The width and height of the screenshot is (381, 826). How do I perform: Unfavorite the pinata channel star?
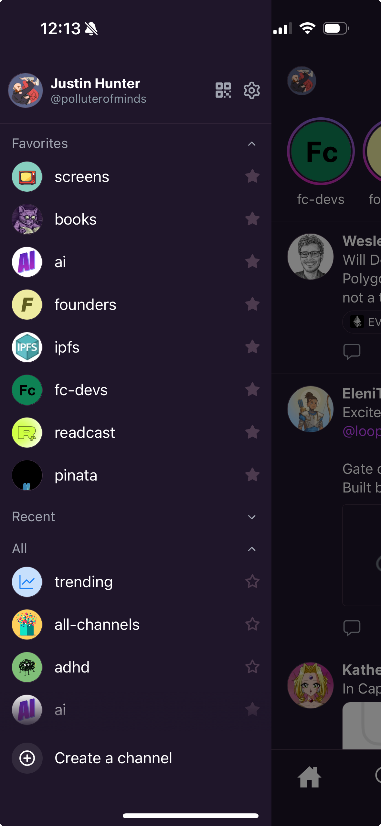(x=252, y=475)
